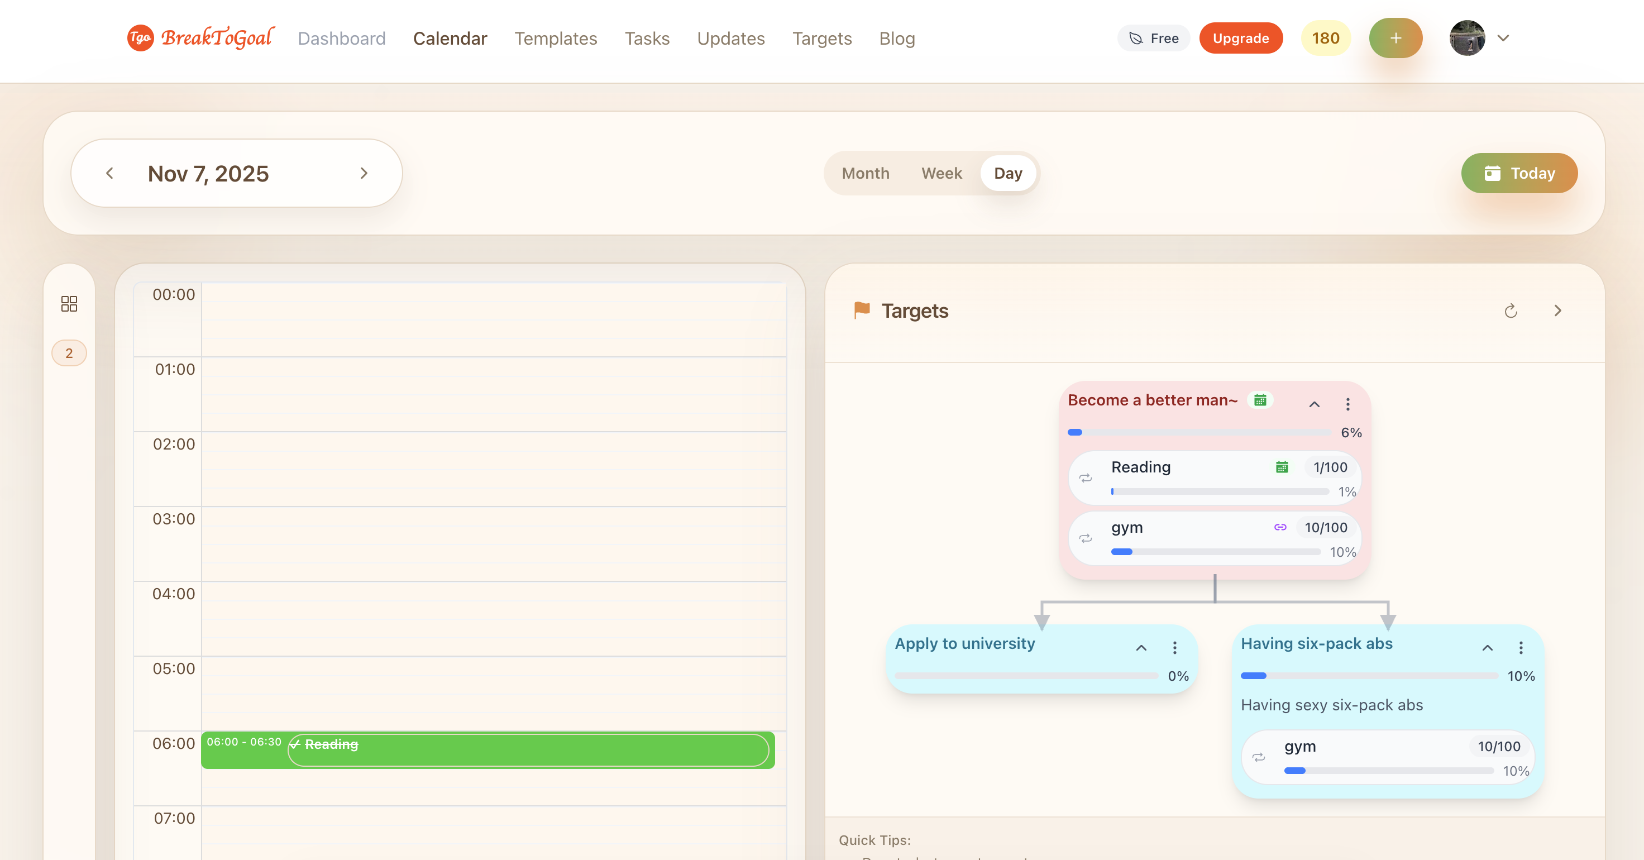Open the Tasks nav item
This screenshot has width=1644, height=860.
[647, 39]
